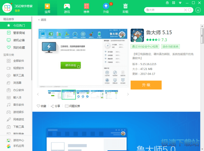204x151 pixels.
Task: Click the 适合当前系统 badge
Action: coord(170,46)
